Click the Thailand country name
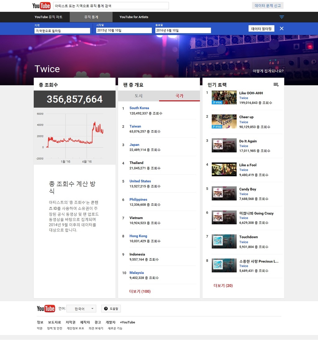Image resolution: width=318 pixels, height=340 pixels. (x=136, y=163)
